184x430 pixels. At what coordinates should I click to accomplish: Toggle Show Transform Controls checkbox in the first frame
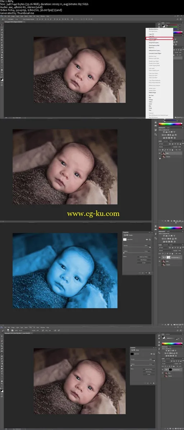click(x=23, y=19)
